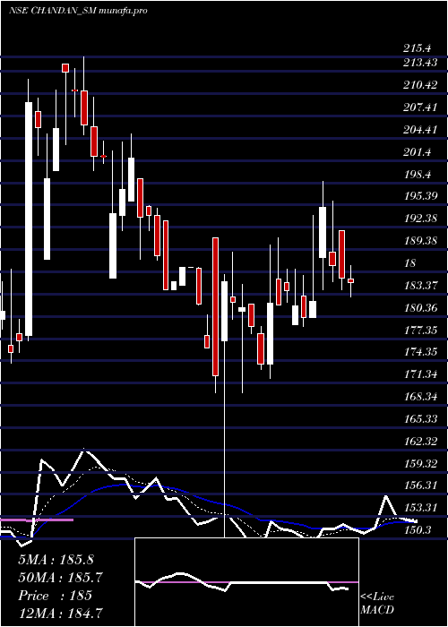Viewport: 448px width, 627px height.
Task: Select the 195.39 price label
Action: 420,196
